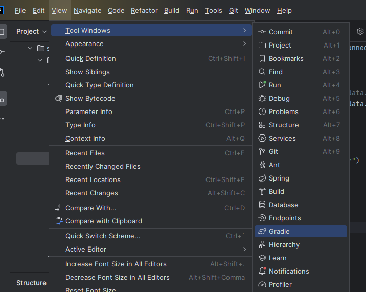Open the Refactor menu
The height and width of the screenshot is (292, 366).
coord(144,11)
